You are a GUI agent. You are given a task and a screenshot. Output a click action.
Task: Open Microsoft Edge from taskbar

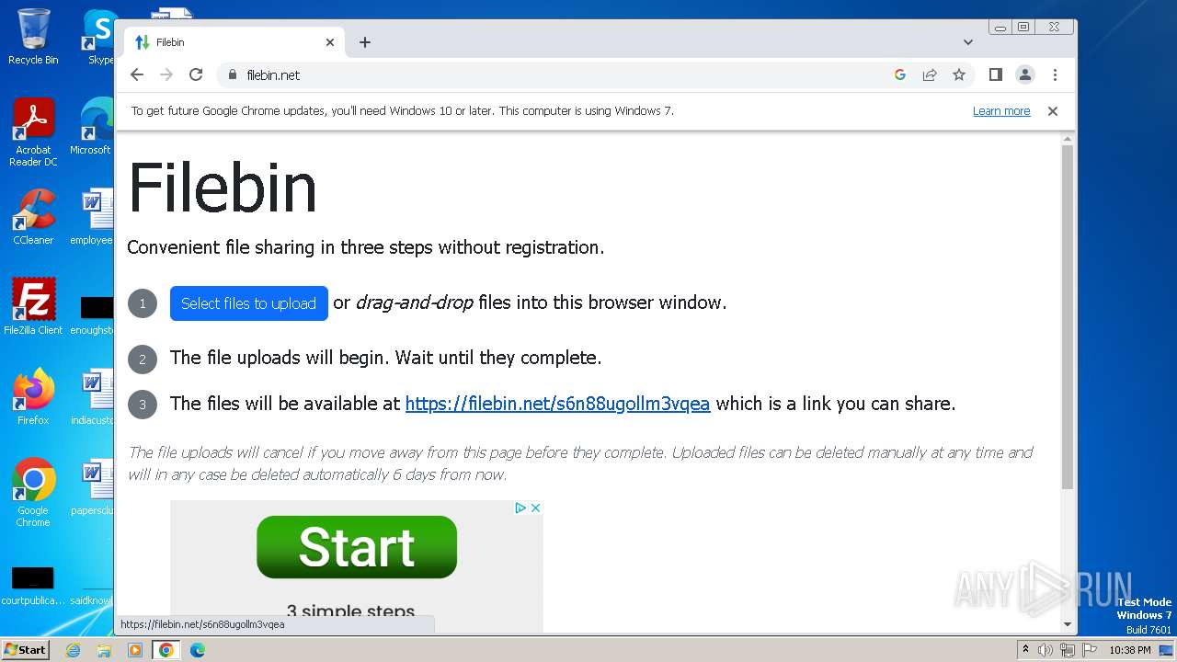pos(198,650)
